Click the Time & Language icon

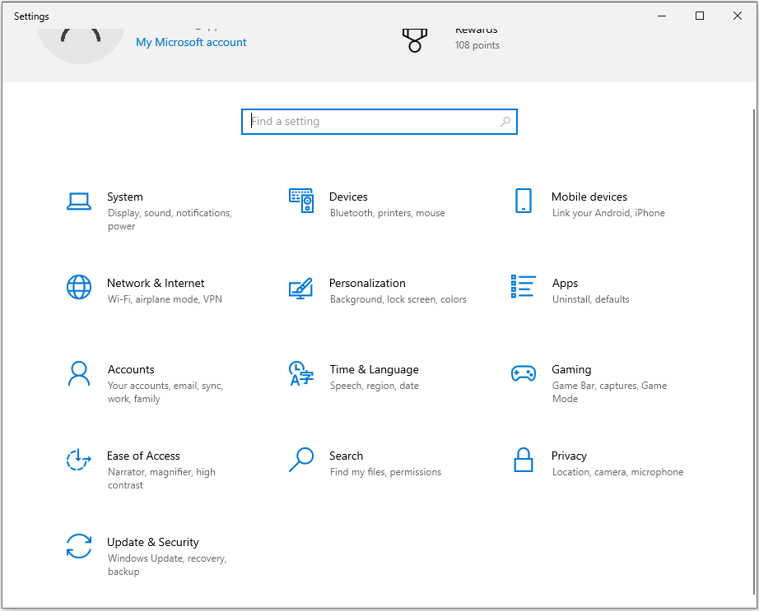[x=301, y=373]
